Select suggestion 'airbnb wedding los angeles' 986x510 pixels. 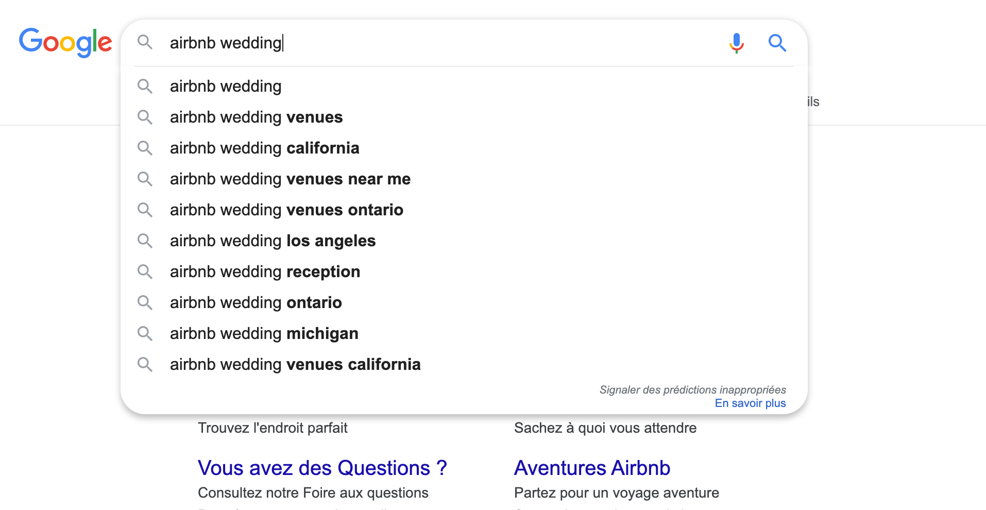coord(273,241)
